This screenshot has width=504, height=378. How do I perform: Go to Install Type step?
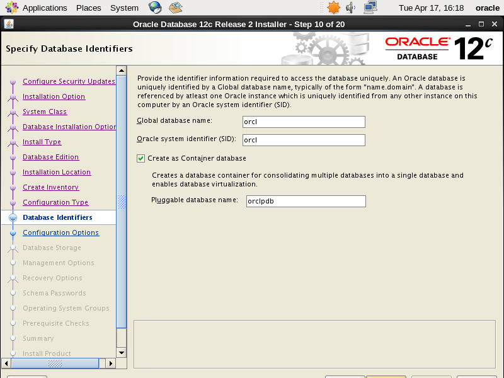[42, 142]
